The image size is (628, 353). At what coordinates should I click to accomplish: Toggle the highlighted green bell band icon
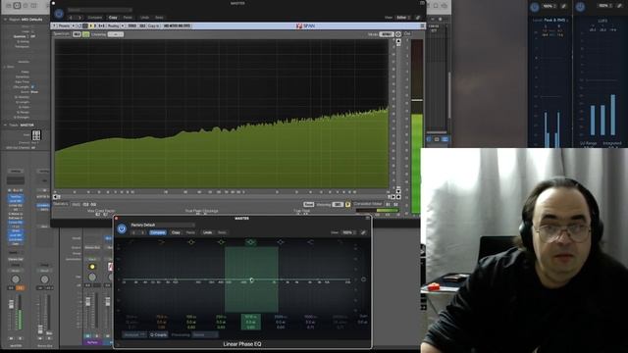tap(251, 242)
